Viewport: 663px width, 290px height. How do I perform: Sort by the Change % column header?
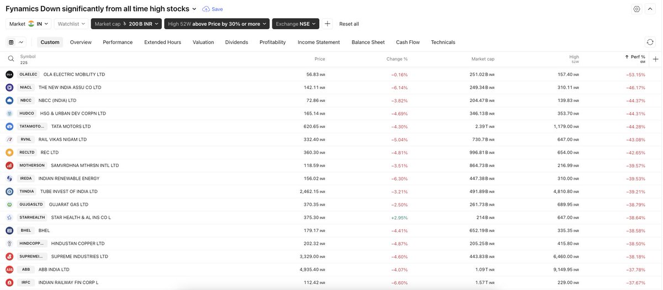[397, 58]
